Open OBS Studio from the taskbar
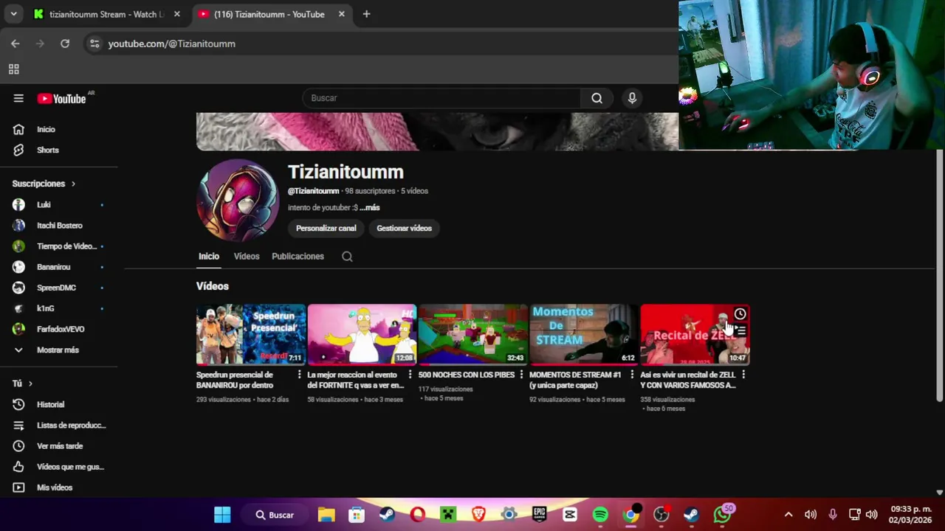 click(661, 515)
